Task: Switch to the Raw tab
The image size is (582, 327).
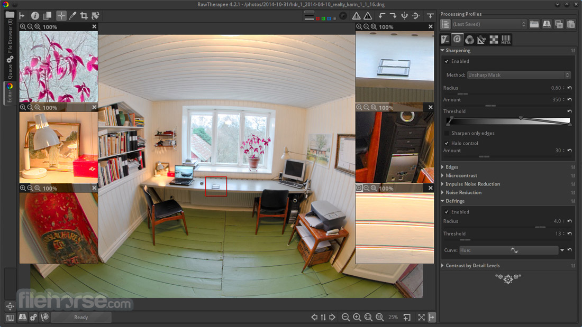Action: coord(494,39)
